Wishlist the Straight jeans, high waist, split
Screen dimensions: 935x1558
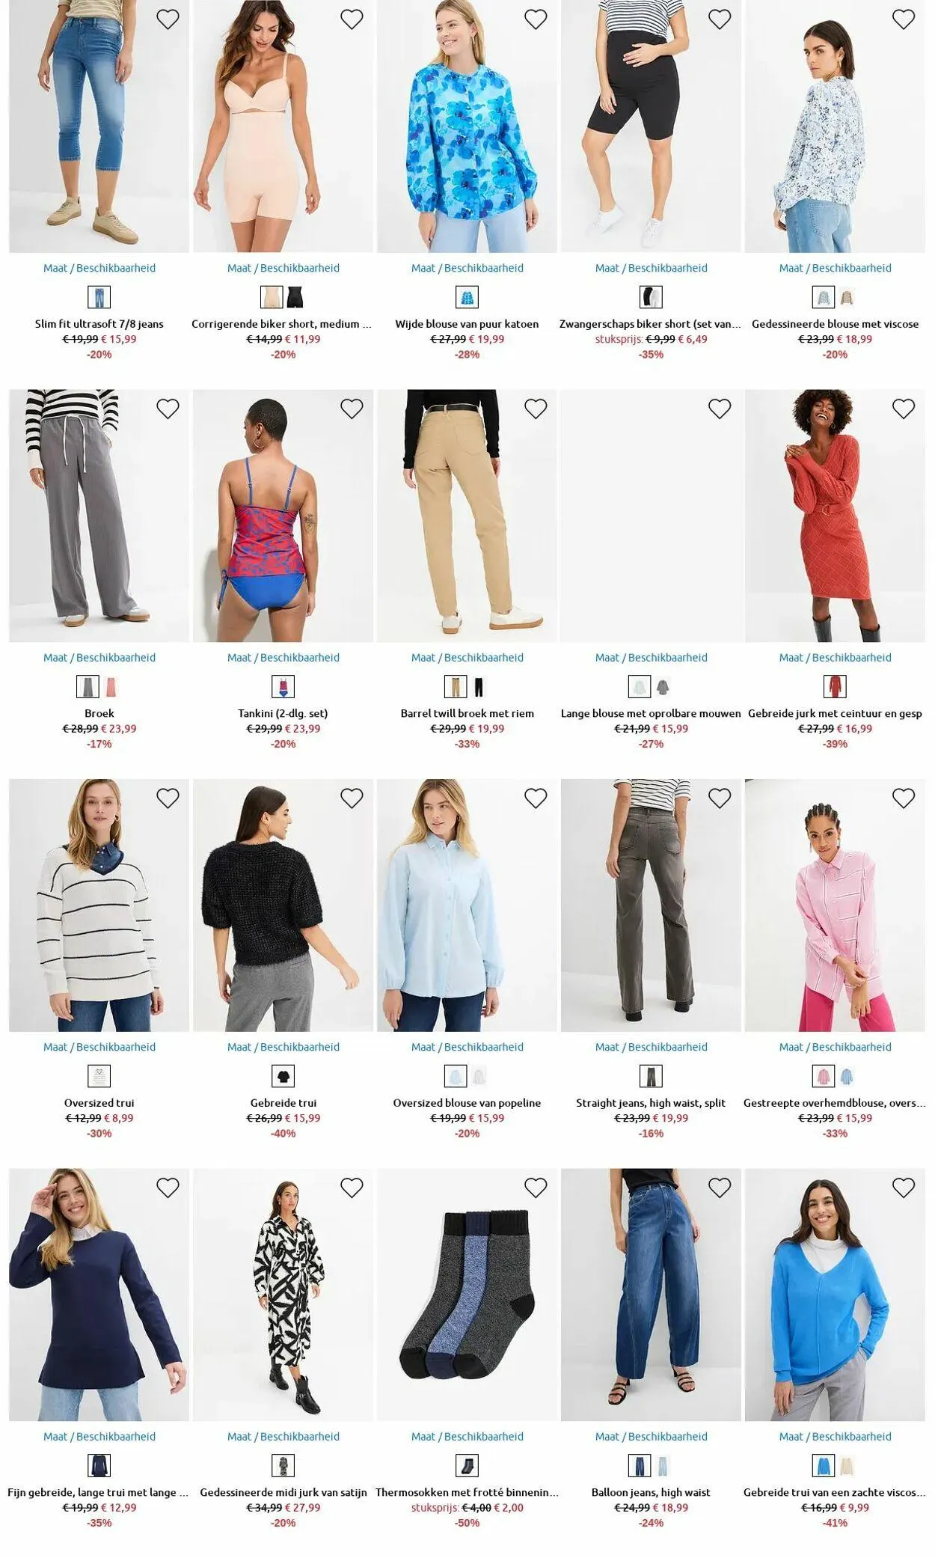pos(720,798)
